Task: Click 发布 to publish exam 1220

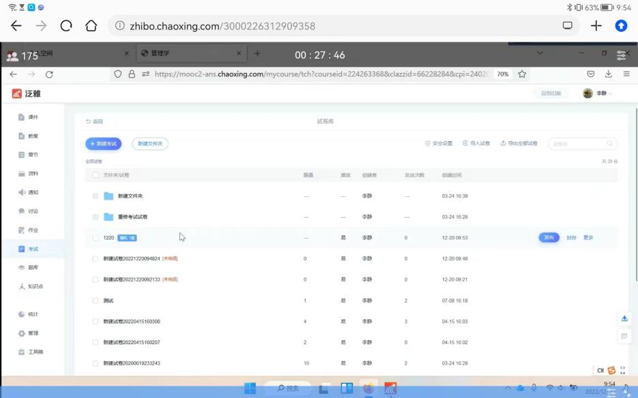Action: click(x=549, y=238)
